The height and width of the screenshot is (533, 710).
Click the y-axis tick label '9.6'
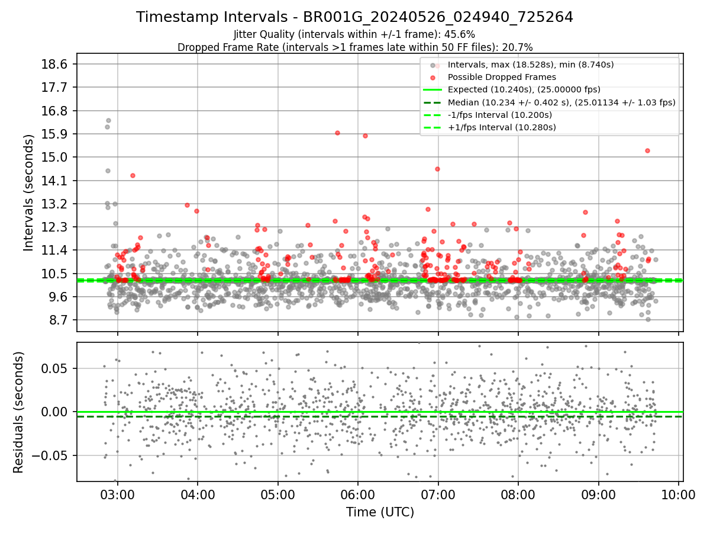point(58,297)
